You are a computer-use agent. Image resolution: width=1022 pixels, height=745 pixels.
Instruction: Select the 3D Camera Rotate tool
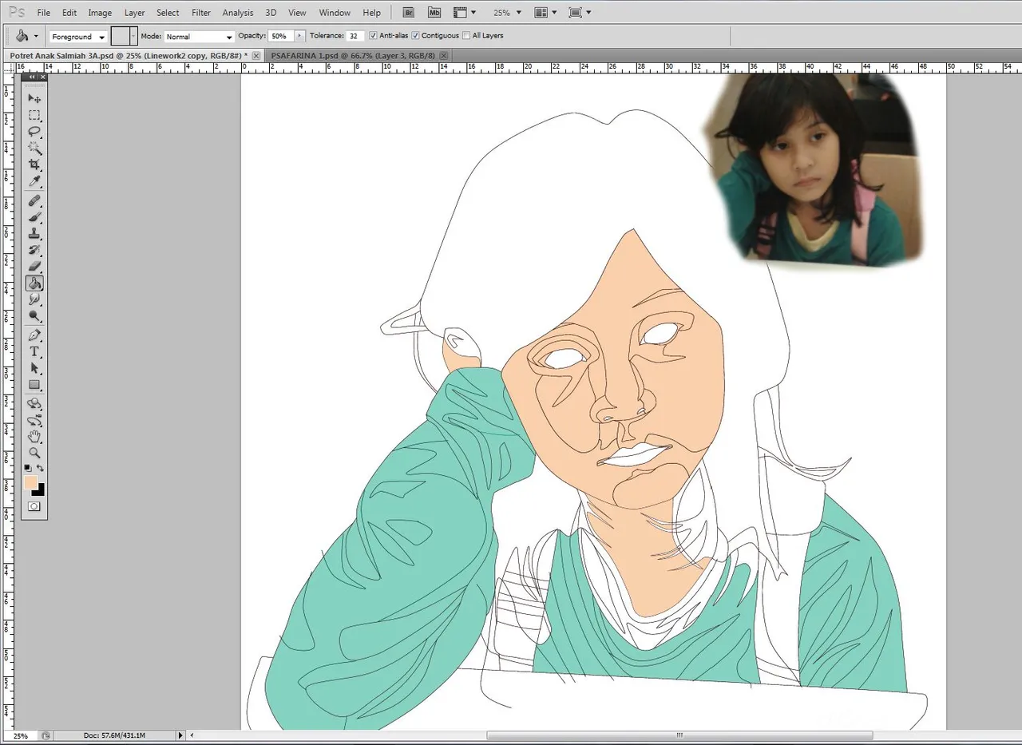click(34, 420)
